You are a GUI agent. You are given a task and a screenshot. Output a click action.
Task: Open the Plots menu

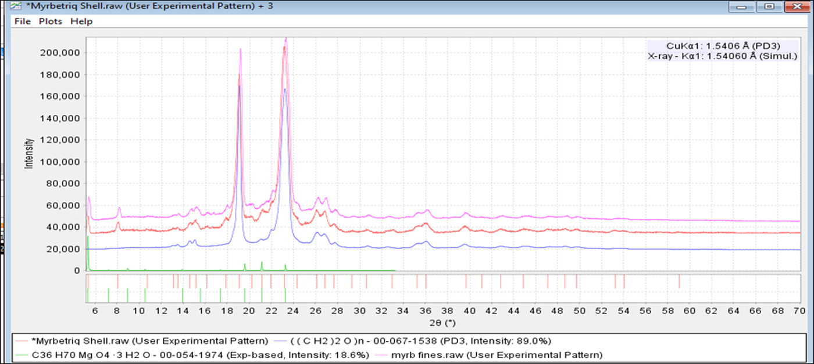coord(51,21)
